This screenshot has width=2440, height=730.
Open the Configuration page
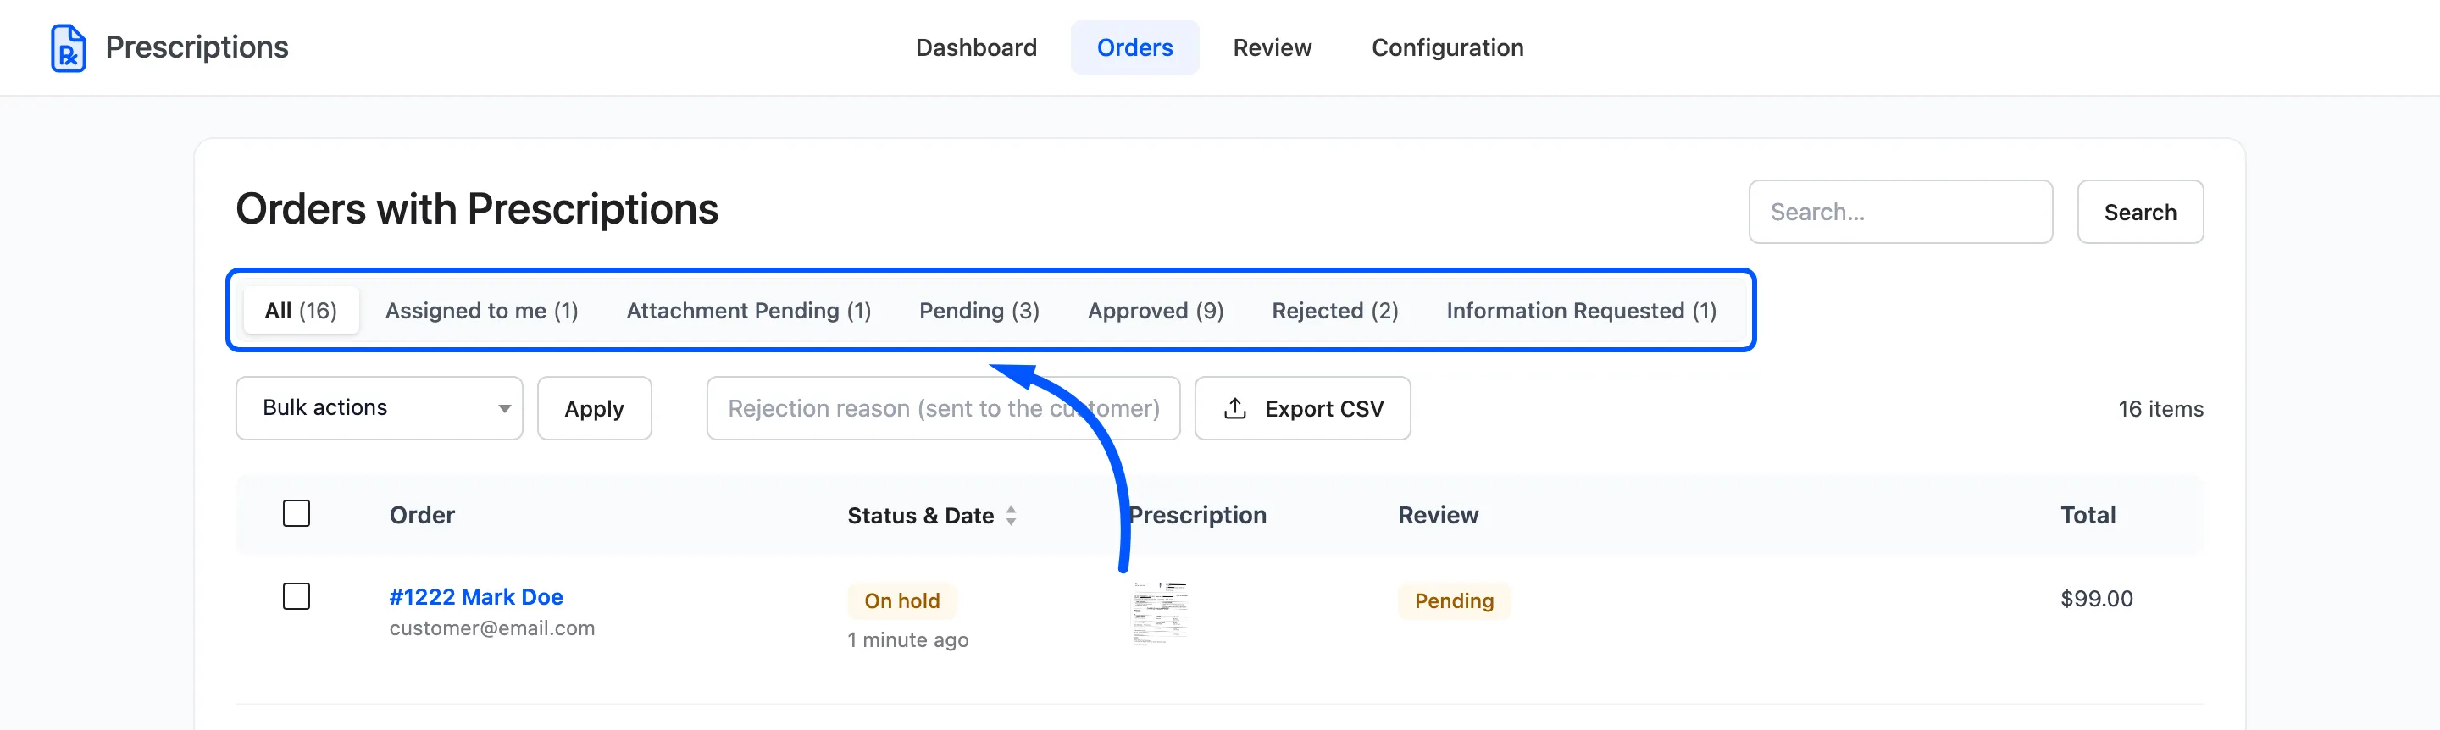(1447, 47)
